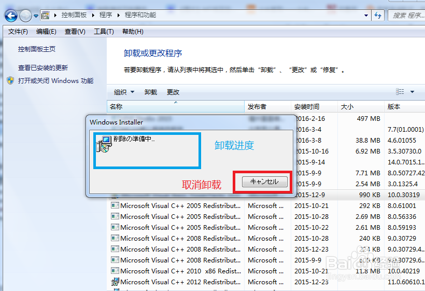Open 查看已安装的更新 link
The width and height of the screenshot is (425, 291).
pyautogui.click(x=43, y=67)
